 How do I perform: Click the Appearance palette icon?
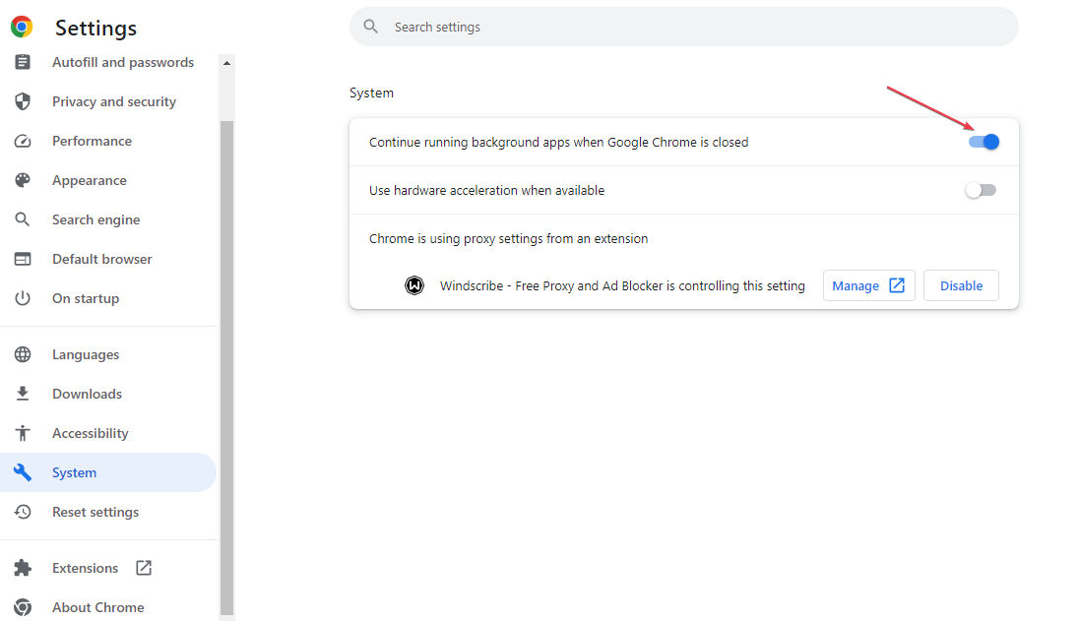pyautogui.click(x=23, y=180)
